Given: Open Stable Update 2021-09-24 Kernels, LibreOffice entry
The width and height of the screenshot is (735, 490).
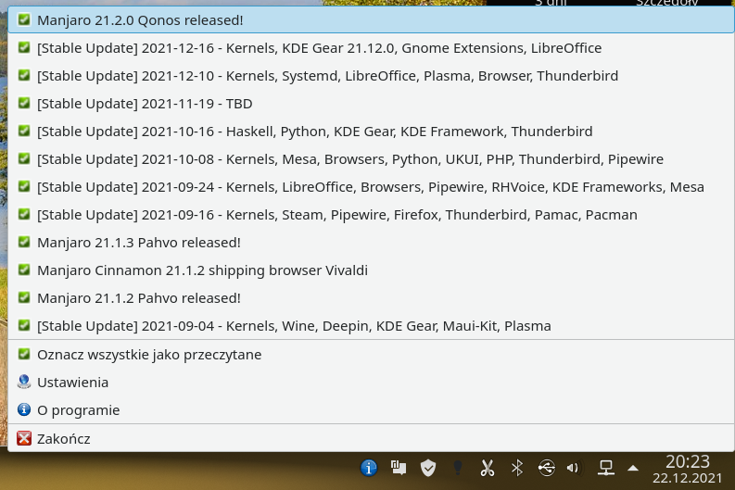Looking at the screenshot, I should click(372, 187).
